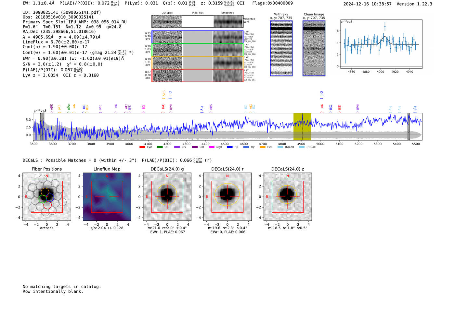The image size is (455, 309).
Task: Click the 2D Spec column header
Action: (167, 13)
